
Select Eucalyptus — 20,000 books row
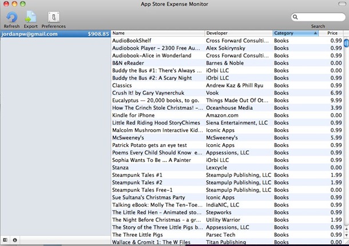227,101
